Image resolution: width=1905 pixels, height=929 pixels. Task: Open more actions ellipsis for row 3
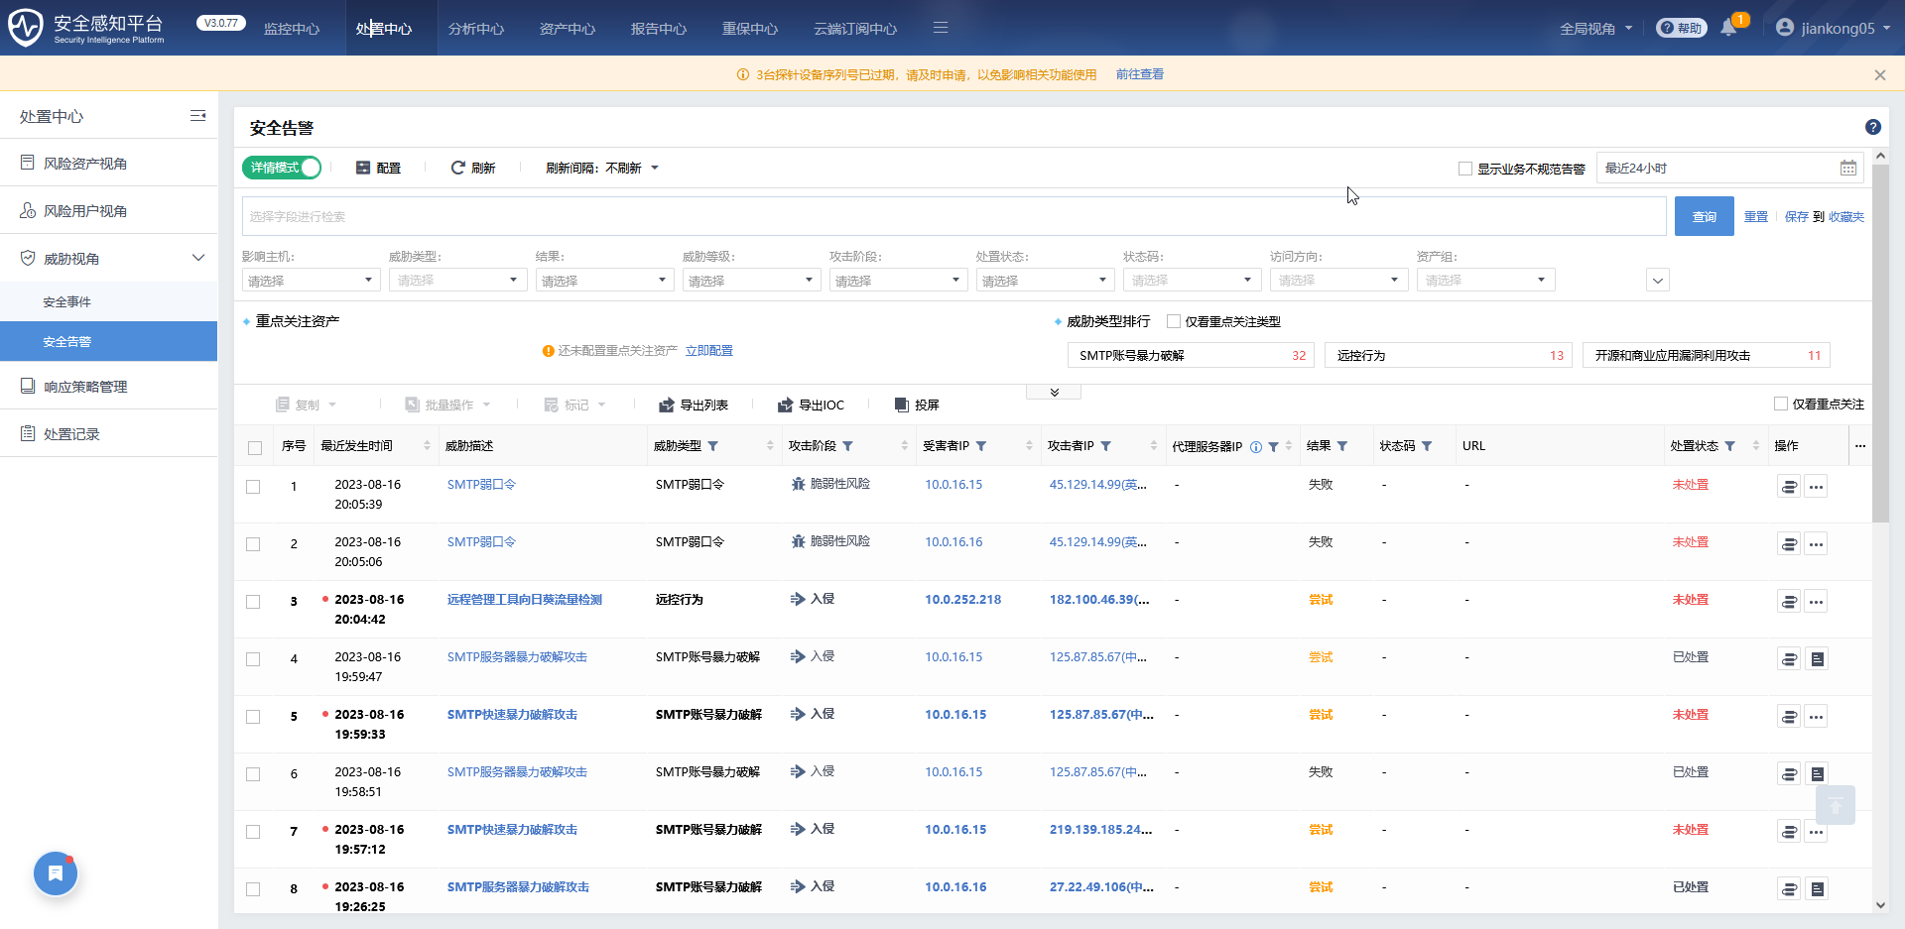[x=1816, y=602]
